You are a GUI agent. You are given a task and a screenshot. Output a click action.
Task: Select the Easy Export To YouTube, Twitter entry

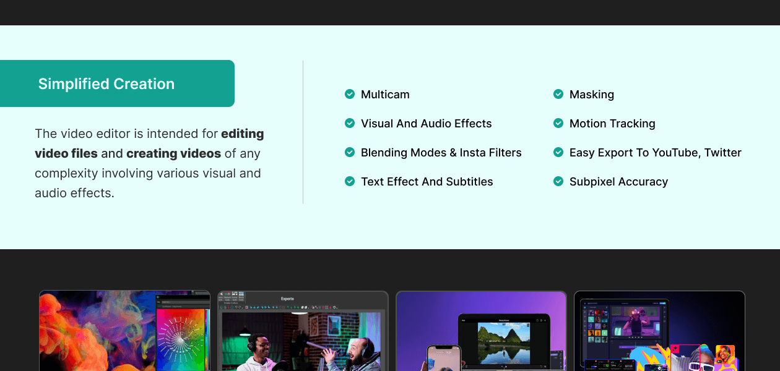coord(655,152)
